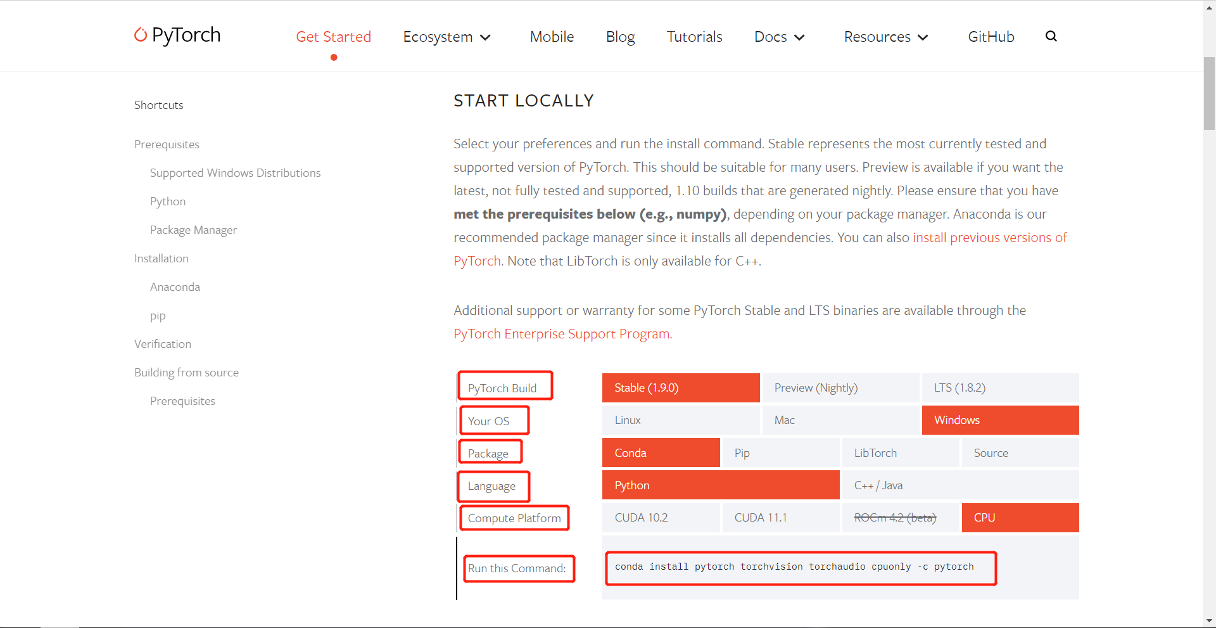Jump to pip shortcut
Screen dimensions: 1216x628
tap(158, 316)
